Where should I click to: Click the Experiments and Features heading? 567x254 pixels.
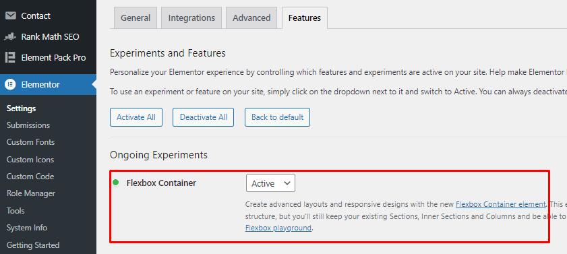pos(168,53)
